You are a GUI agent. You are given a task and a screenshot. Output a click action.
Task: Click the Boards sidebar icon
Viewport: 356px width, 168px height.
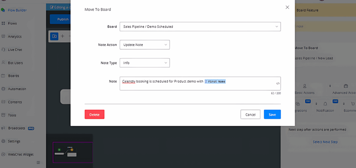(3, 76)
